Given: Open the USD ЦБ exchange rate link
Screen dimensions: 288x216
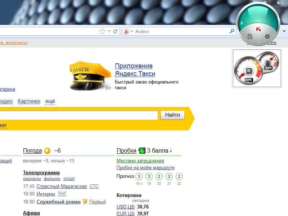Looking at the screenshot, I should click(126, 207).
